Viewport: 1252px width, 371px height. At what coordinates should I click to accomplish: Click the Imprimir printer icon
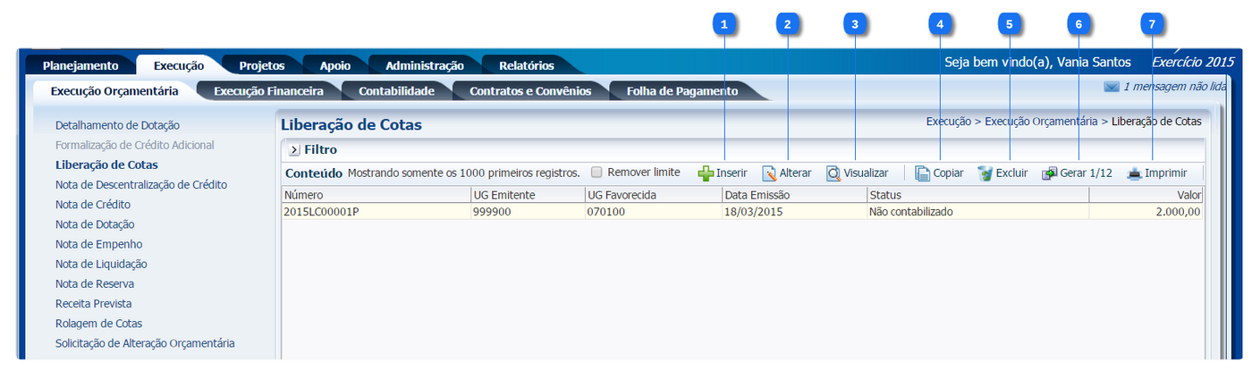[x=1134, y=173]
